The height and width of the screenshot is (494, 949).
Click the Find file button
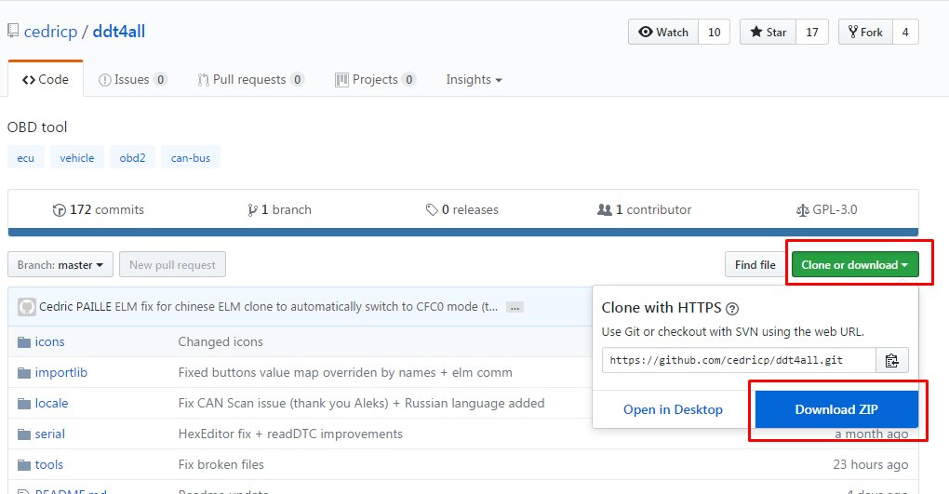tap(755, 265)
